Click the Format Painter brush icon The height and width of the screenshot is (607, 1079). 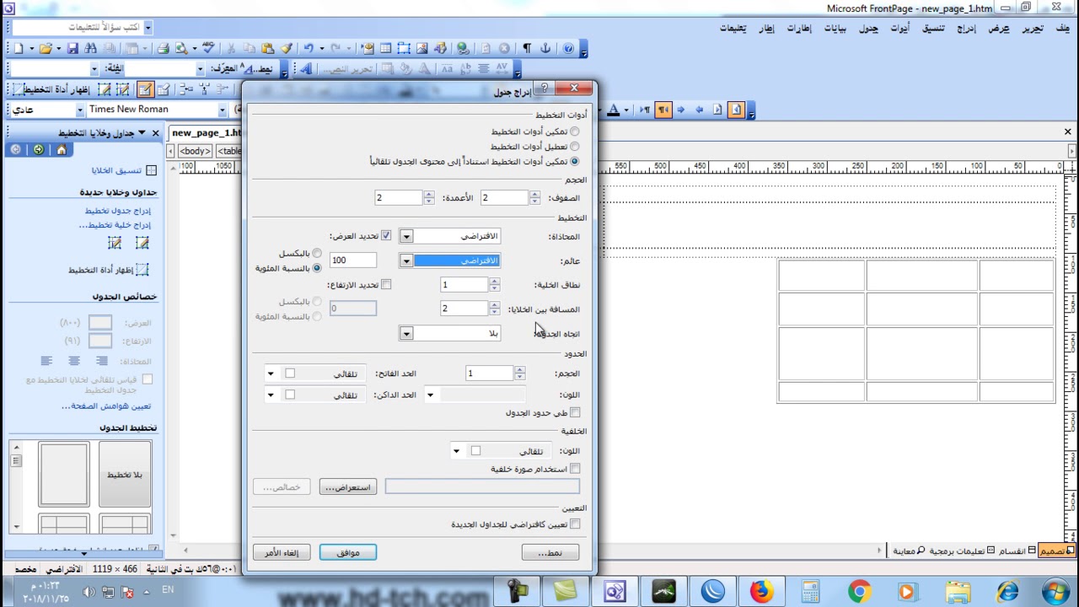click(x=286, y=49)
